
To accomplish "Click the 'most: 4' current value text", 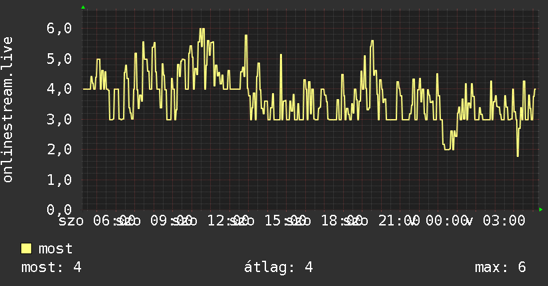I will [x=51, y=267].
